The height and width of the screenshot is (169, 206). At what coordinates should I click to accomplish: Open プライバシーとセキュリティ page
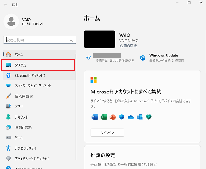(x=40, y=159)
